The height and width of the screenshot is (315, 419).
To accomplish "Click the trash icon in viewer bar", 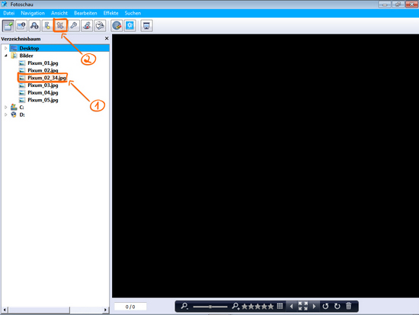I will [349, 306].
